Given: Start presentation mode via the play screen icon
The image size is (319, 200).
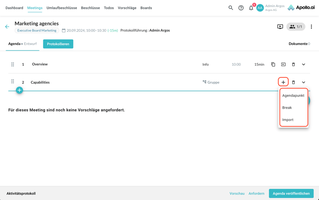Looking at the screenshot, I should click(x=280, y=27).
